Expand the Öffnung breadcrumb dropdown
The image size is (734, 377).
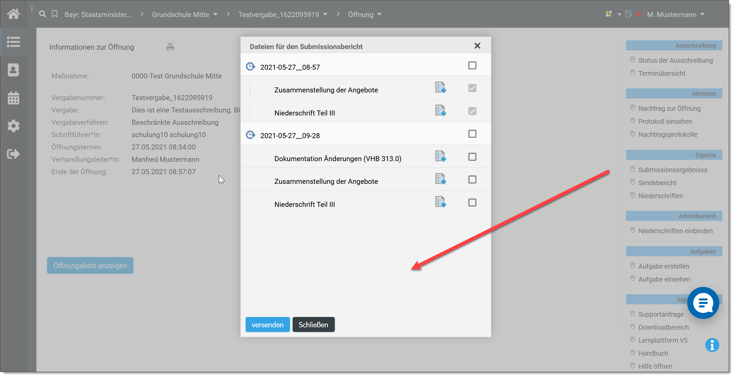pos(380,14)
